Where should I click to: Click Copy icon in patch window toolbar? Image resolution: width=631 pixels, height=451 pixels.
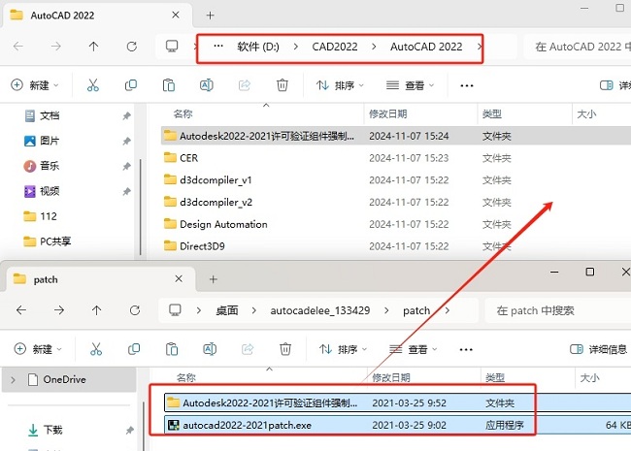point(134,349)
